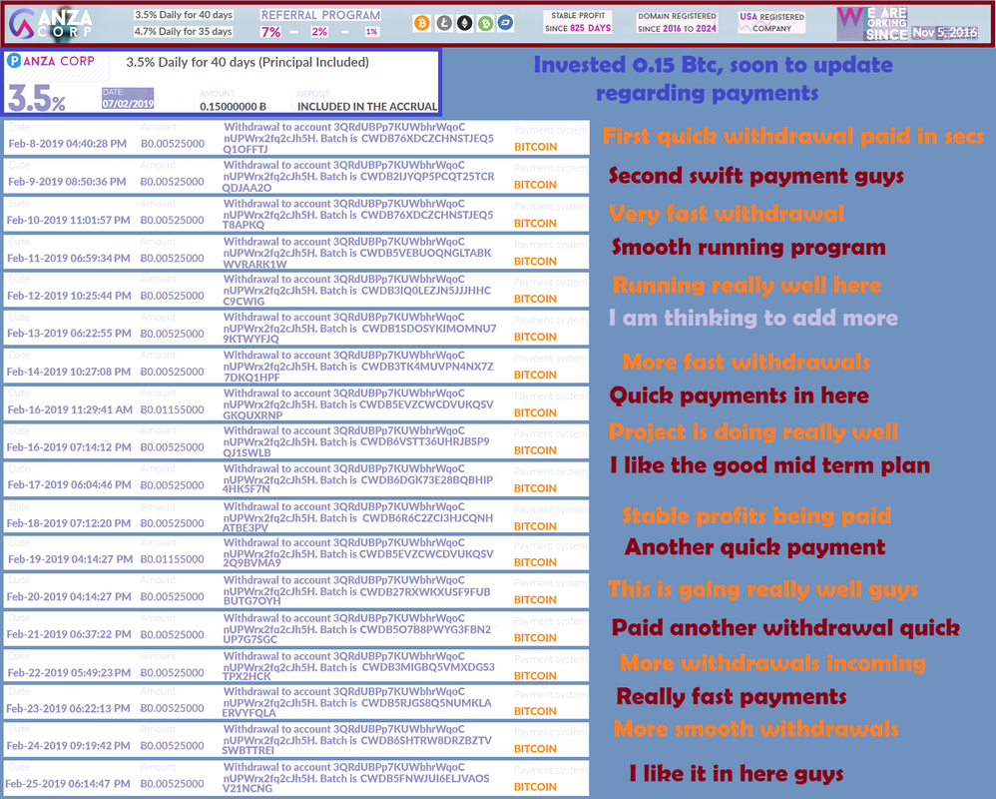
Task: Click the 'Feb-16-2019 07:14:12 PM' withdrawal date
Action: [69, 447]
